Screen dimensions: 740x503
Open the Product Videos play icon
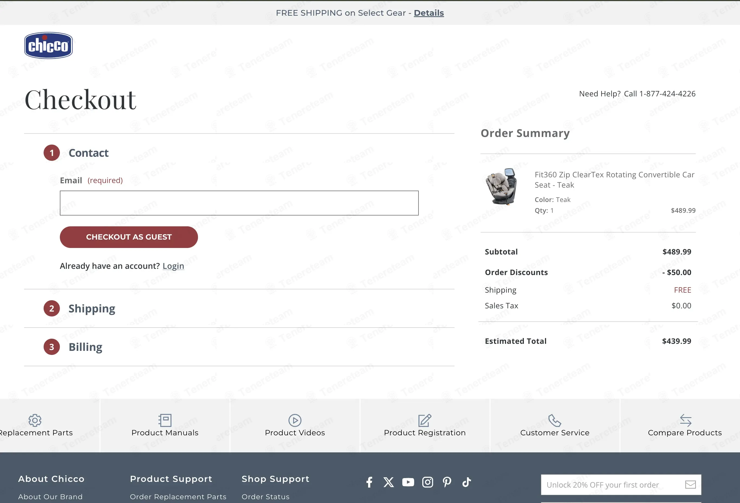point(295,420)
